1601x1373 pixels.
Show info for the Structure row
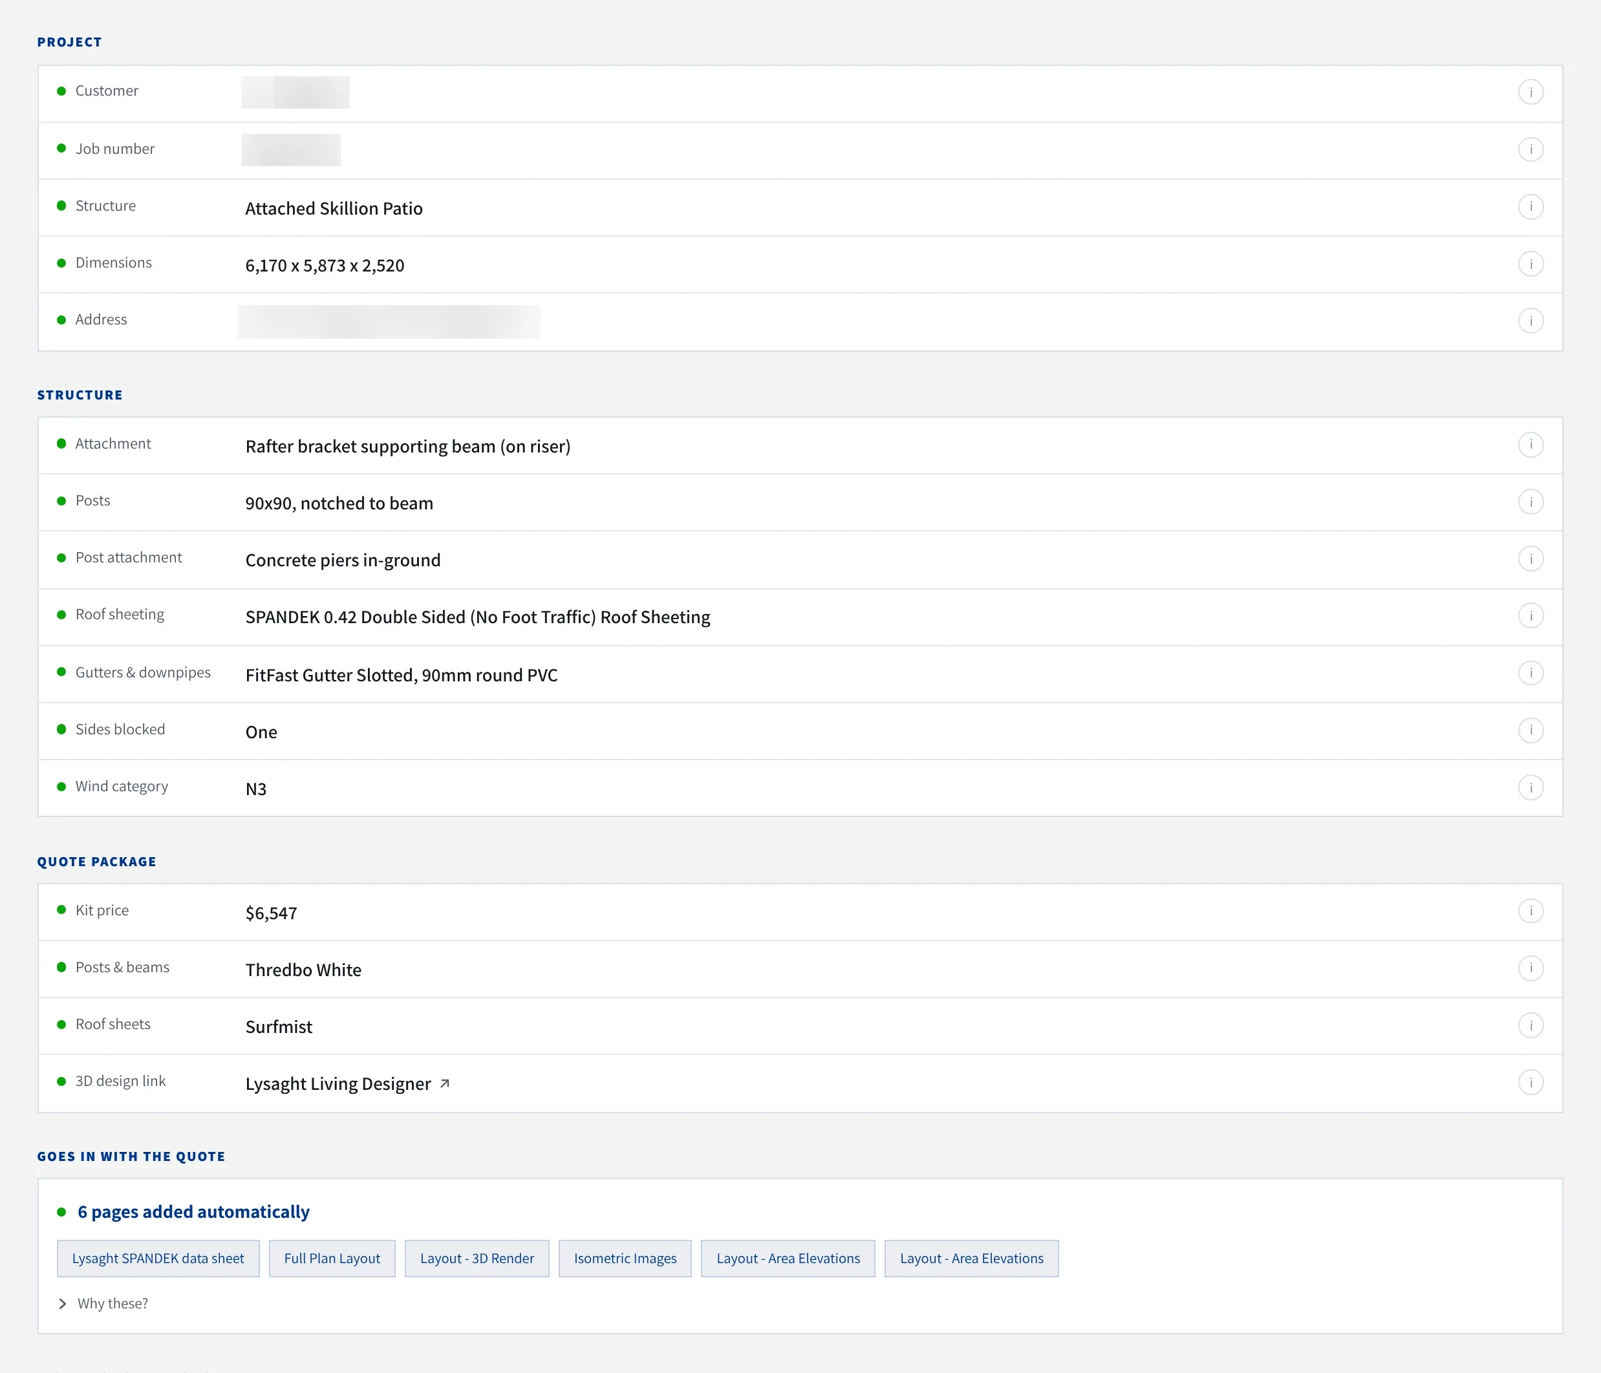coord(1530,206)
